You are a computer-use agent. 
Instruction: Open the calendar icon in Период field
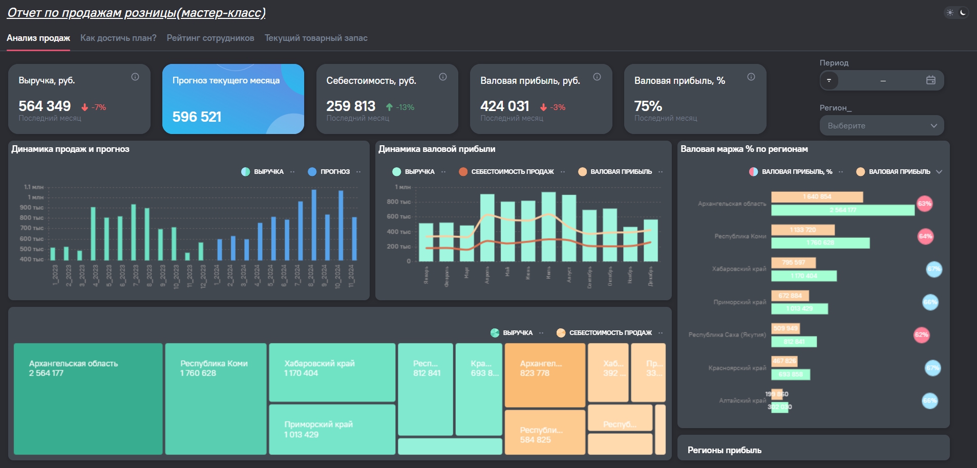(x=931, y=80)
